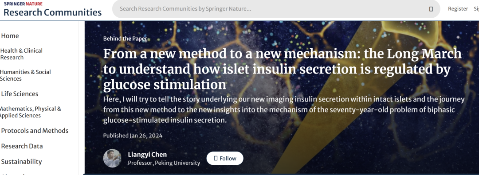Click the Sign in link at right edge
479x175 pixels.
pyautogui.click(x=476, y=9)
